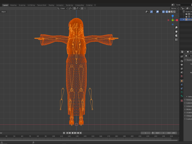Toggle proportional editing icon
Screen dimensions: 192x144
click(x=82, y=8)
